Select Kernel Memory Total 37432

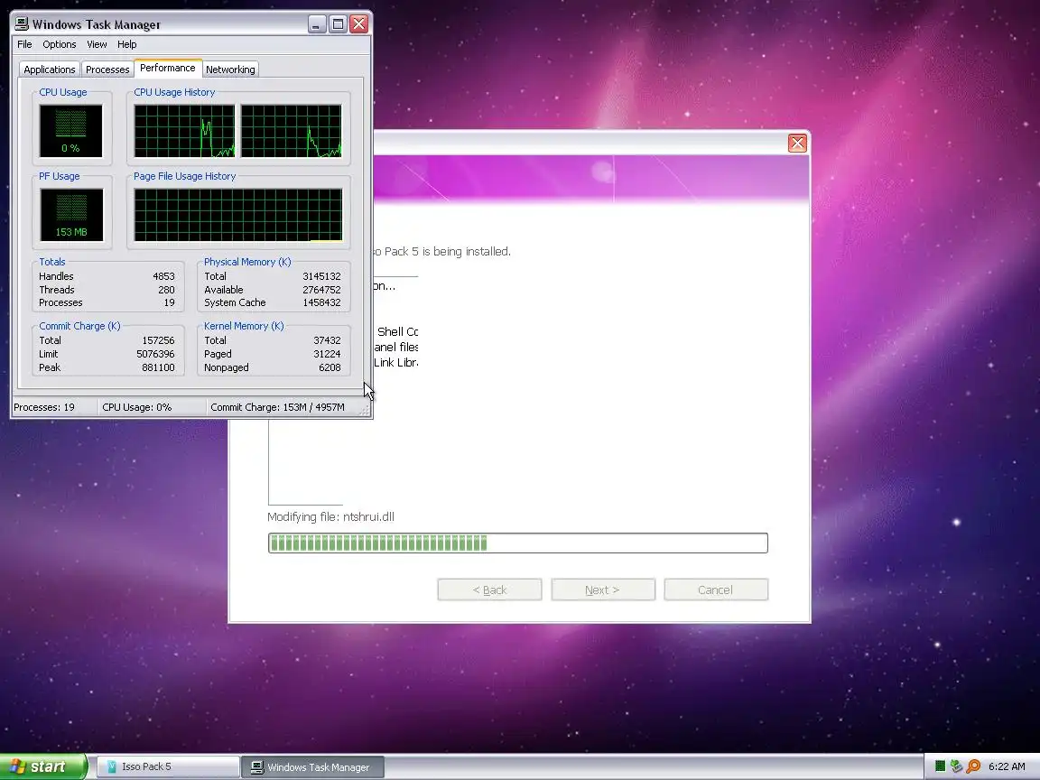click(x=327, y=340)
